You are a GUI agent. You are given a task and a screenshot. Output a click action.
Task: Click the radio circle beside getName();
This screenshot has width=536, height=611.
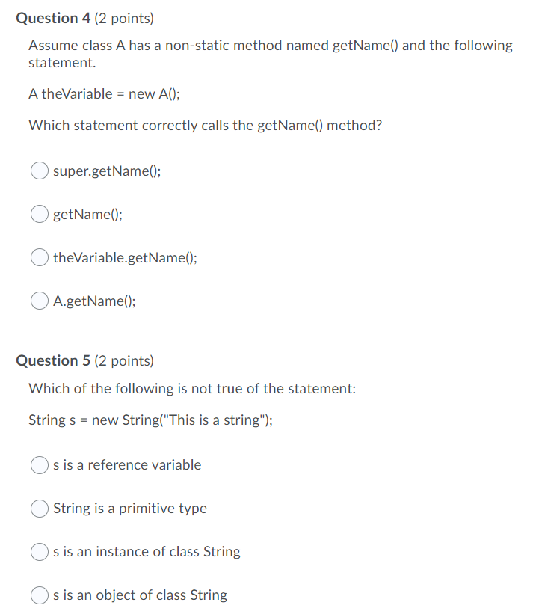coord(39,214)
